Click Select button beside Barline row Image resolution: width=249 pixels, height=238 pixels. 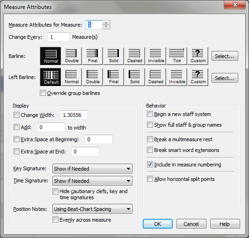[x=225, y=56]
